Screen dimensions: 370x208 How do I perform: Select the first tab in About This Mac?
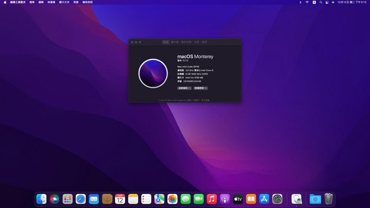[x=166, y=42]
